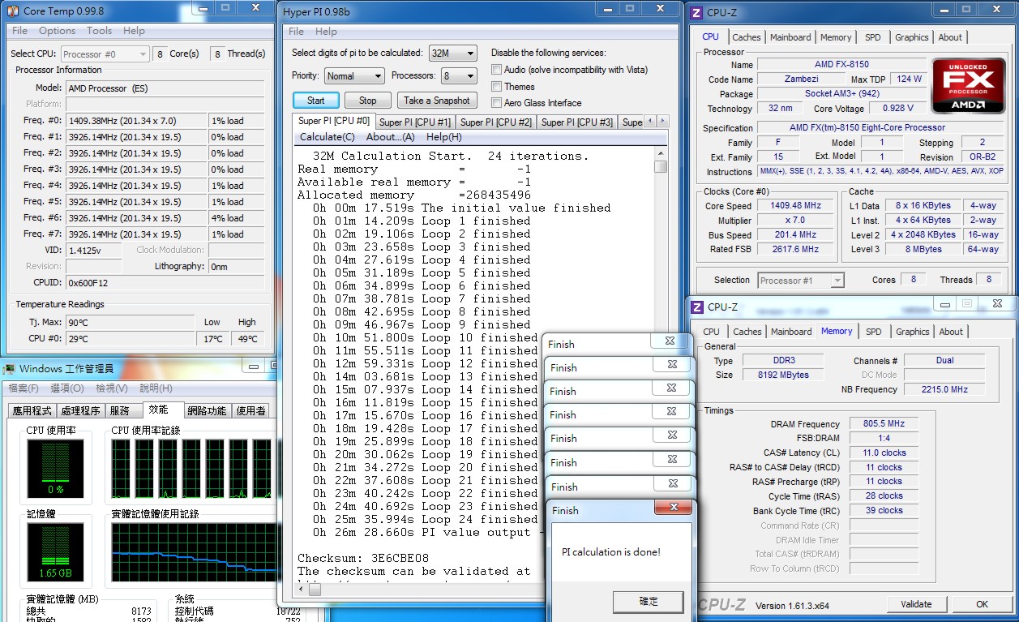Open the Core Temp Options menu
1019x622 pixels.
tap(57, 31)
